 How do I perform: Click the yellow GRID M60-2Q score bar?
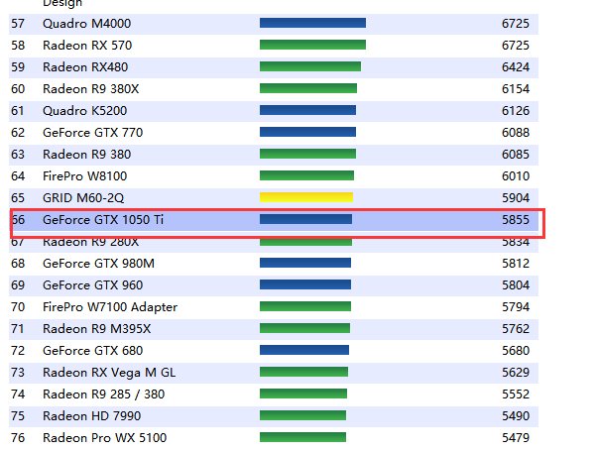(x=305, y=197)
